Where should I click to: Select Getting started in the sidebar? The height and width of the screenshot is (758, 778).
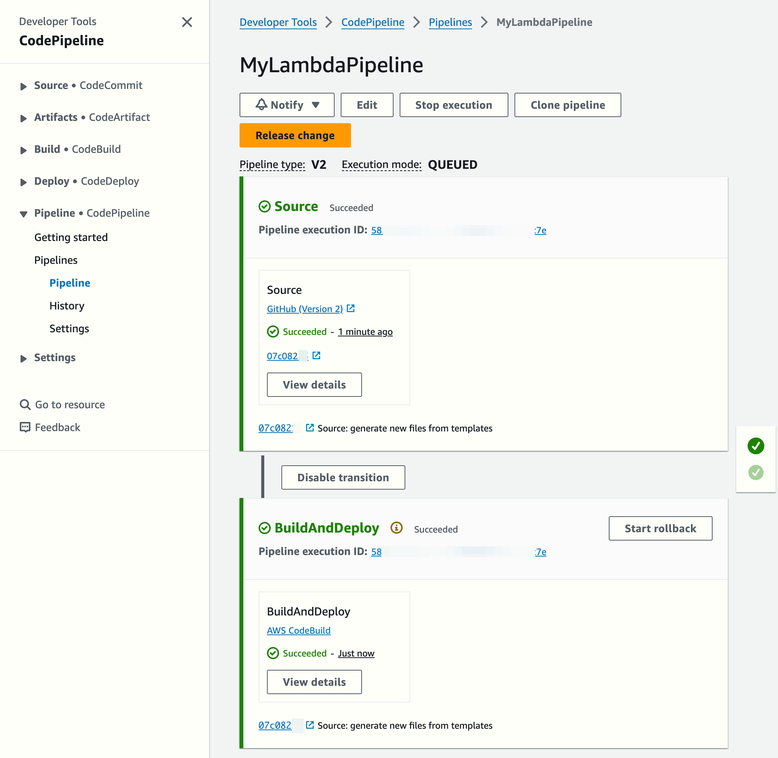[70, 237]
